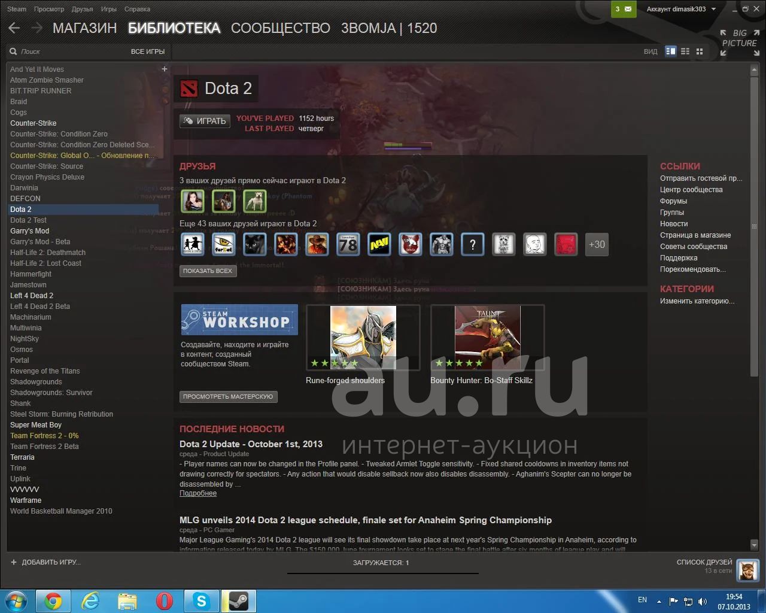Show hidden system tray icons arrow

(x=659, y=602)
